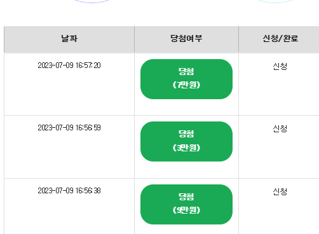
Task: Open the green 3만원 winning badge
Action: pos(186,141)
